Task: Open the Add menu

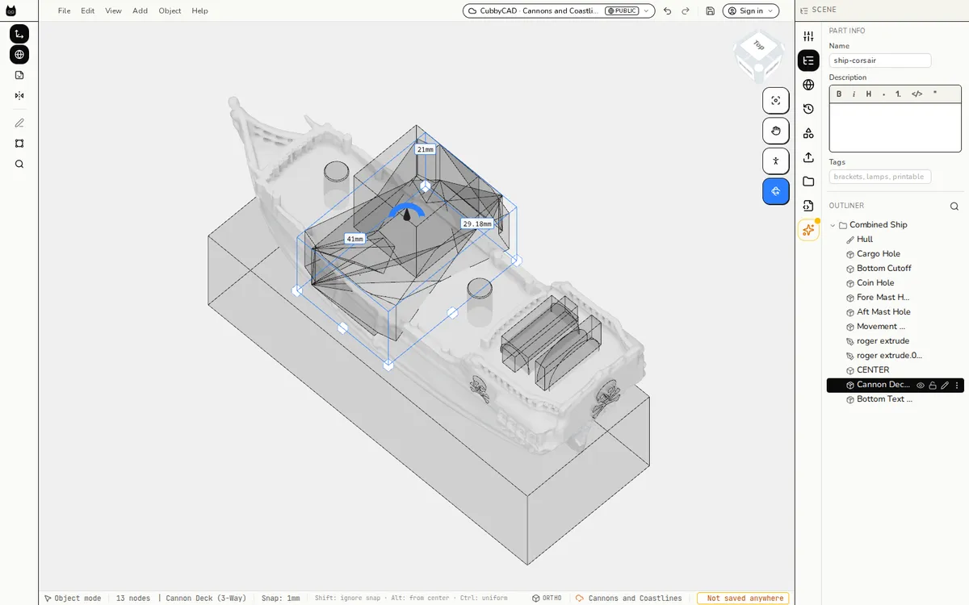Action: pyautogui.click(x=141, y=10)
